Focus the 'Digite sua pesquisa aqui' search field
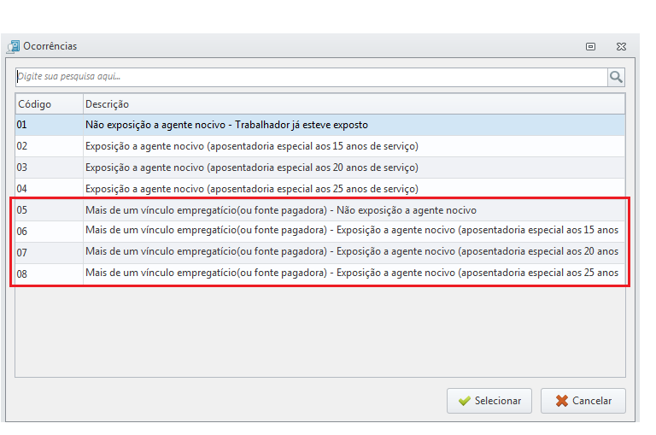Screen dimensions: 656x435 pos(312,77)
